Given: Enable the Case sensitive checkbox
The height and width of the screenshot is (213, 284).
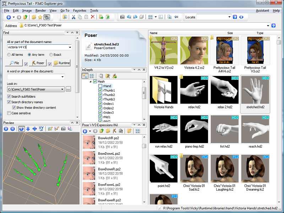Looking at the screenshot, I should tap(9, 113).
